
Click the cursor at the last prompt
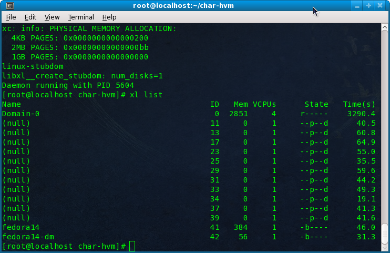[132, 246]
